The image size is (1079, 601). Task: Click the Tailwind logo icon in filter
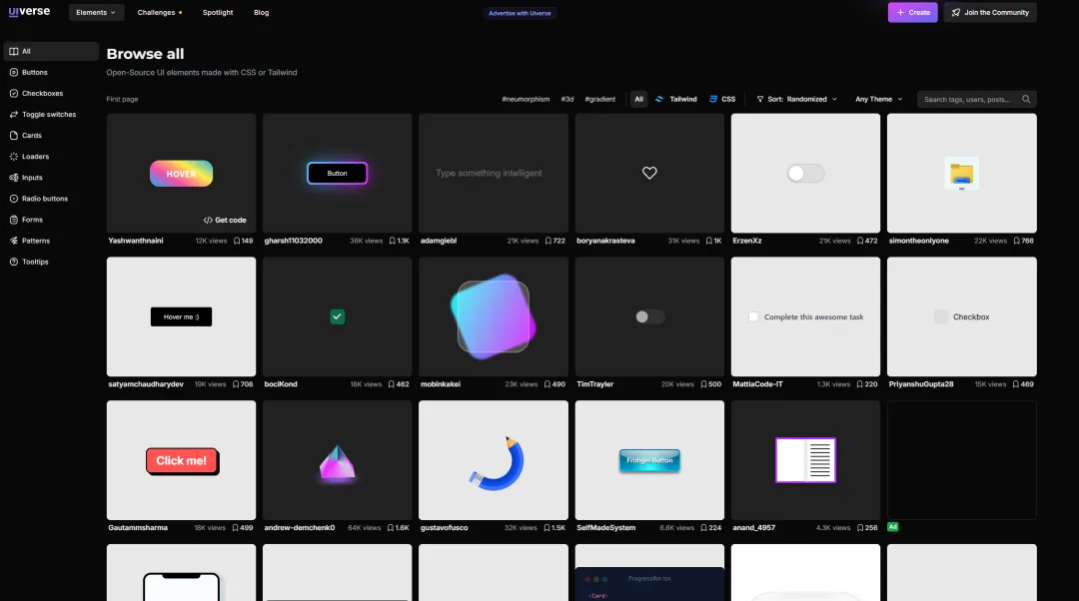coord(659,99)
